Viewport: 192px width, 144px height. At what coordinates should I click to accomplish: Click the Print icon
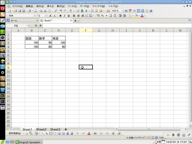(x=29, y=11)
